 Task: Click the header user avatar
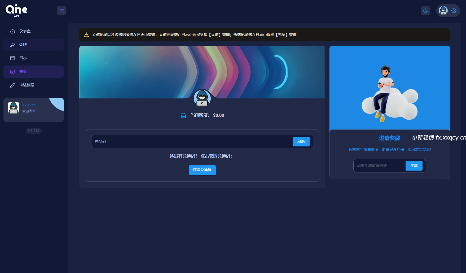(x=443, y=11)
